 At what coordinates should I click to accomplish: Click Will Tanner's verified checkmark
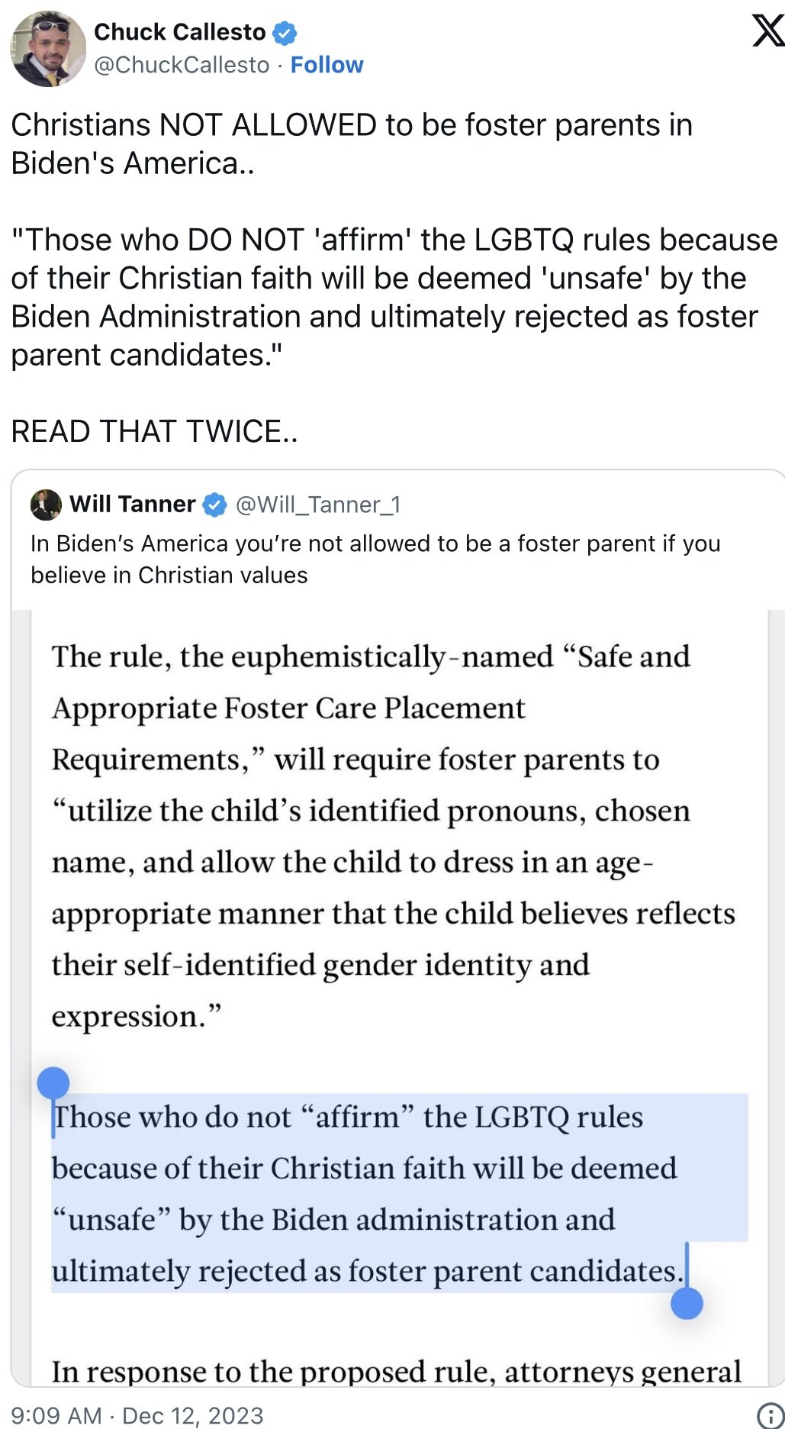pyautogui.click(x=214, y=504)
